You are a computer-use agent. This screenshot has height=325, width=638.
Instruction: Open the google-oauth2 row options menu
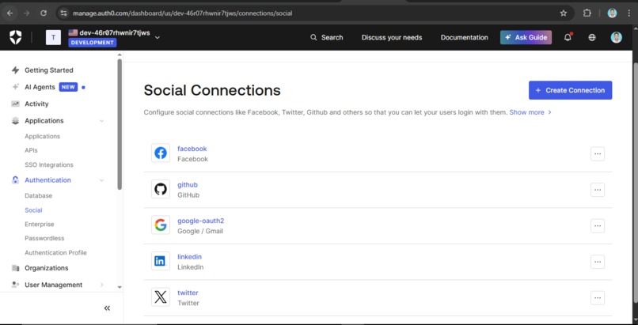[x=598, y=226]
